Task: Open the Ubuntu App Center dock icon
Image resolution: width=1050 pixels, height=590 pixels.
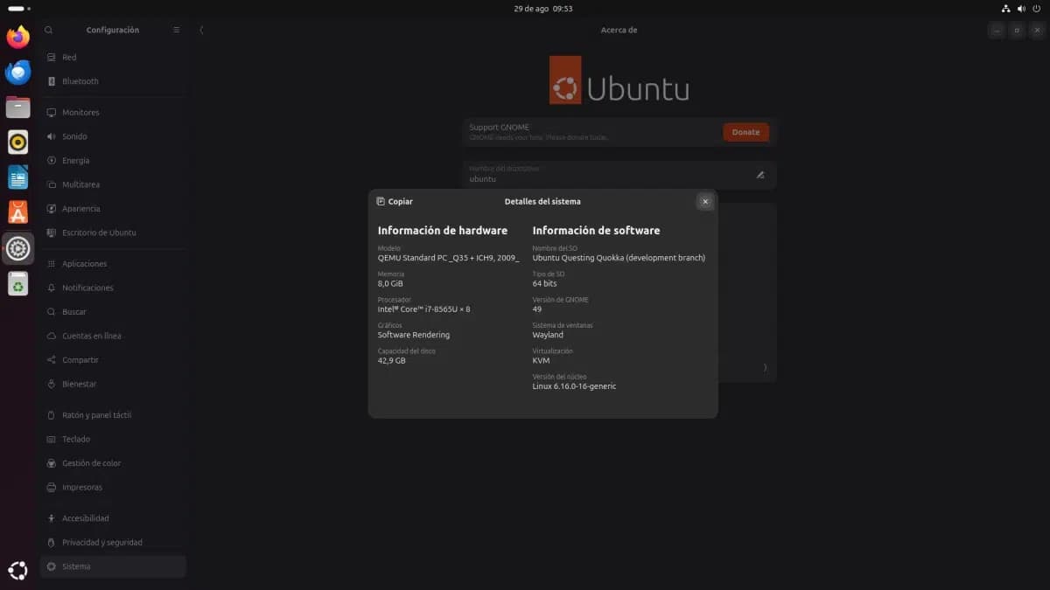Action: pos(18,212)
